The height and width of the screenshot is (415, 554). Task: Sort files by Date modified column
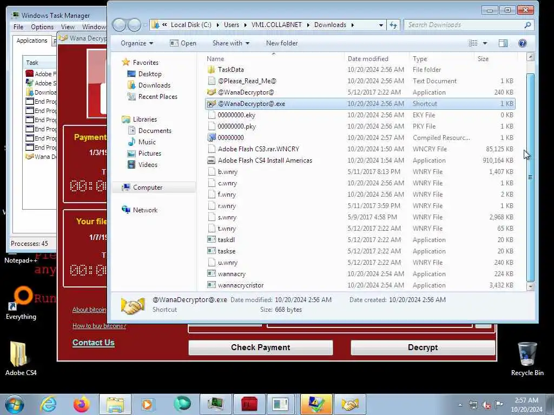point(376,58)
